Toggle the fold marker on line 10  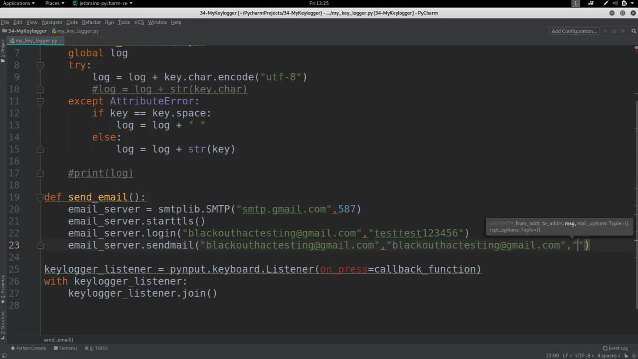(40, 89)
